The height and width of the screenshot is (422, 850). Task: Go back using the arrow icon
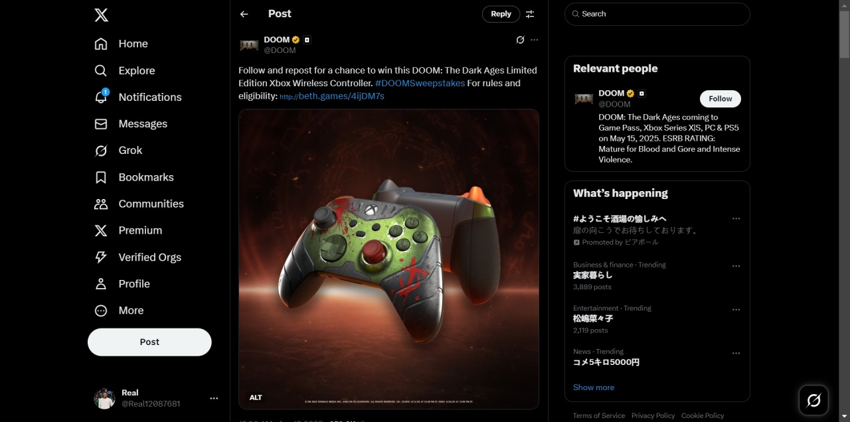(x=244, y=14)
